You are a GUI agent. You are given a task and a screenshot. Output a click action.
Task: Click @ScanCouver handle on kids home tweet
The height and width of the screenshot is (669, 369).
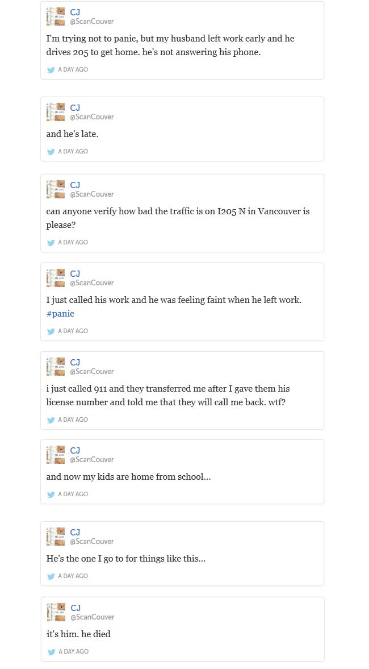coord(92,460)
